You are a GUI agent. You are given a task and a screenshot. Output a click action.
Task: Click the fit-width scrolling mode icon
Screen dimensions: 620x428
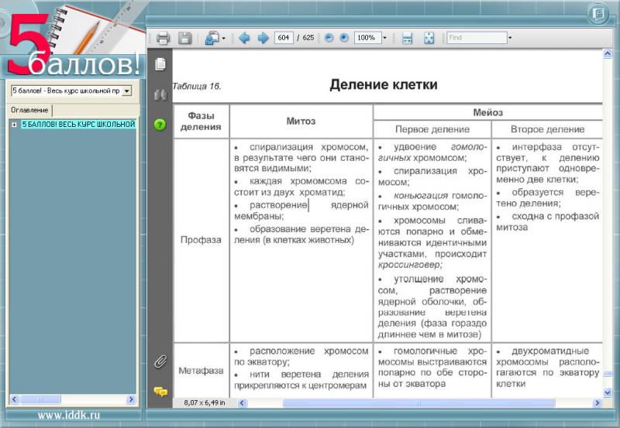tap(407, 38)
